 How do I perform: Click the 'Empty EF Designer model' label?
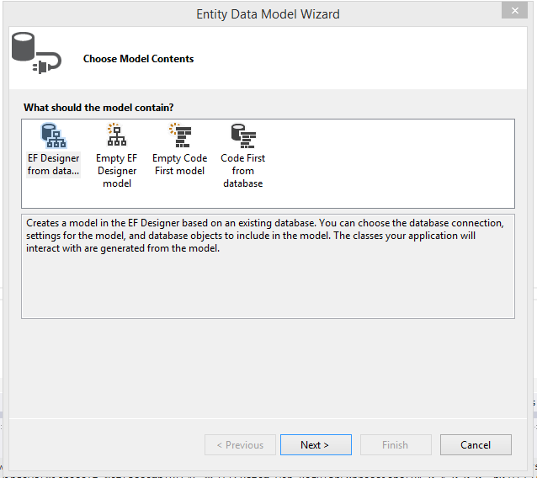(x=117, y=171)
